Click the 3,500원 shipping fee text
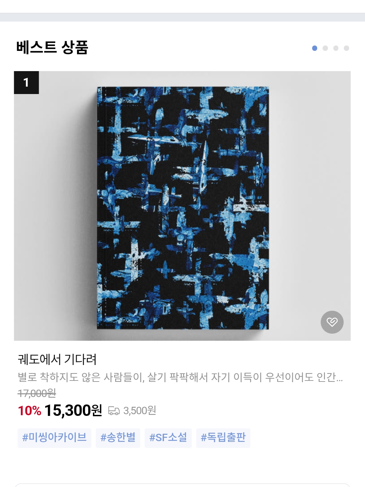The image size is (365, 487). [140, 410]
